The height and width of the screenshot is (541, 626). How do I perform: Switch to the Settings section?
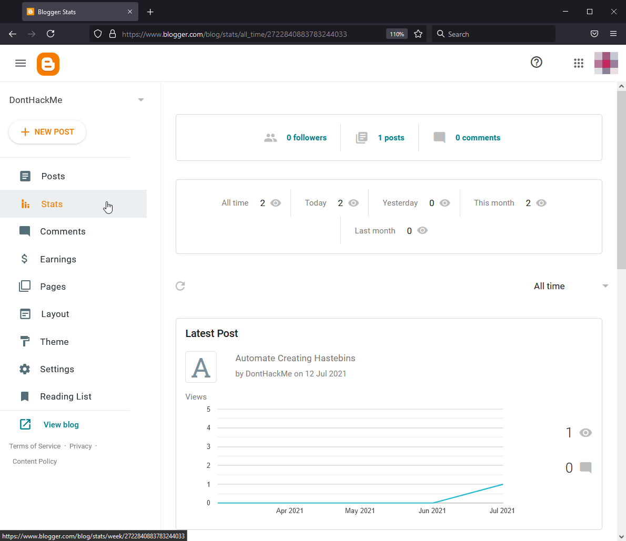coord(57,369)
